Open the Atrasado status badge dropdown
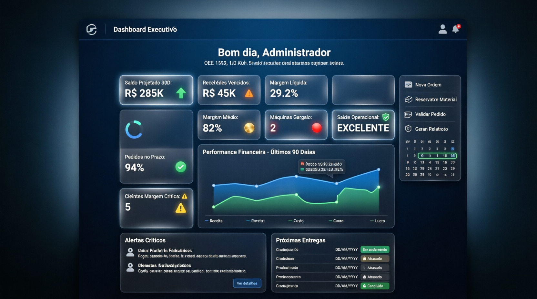Image resolution: width=537 pixels, height=299 pixels. pyautogui.click(x=375, y=258)
